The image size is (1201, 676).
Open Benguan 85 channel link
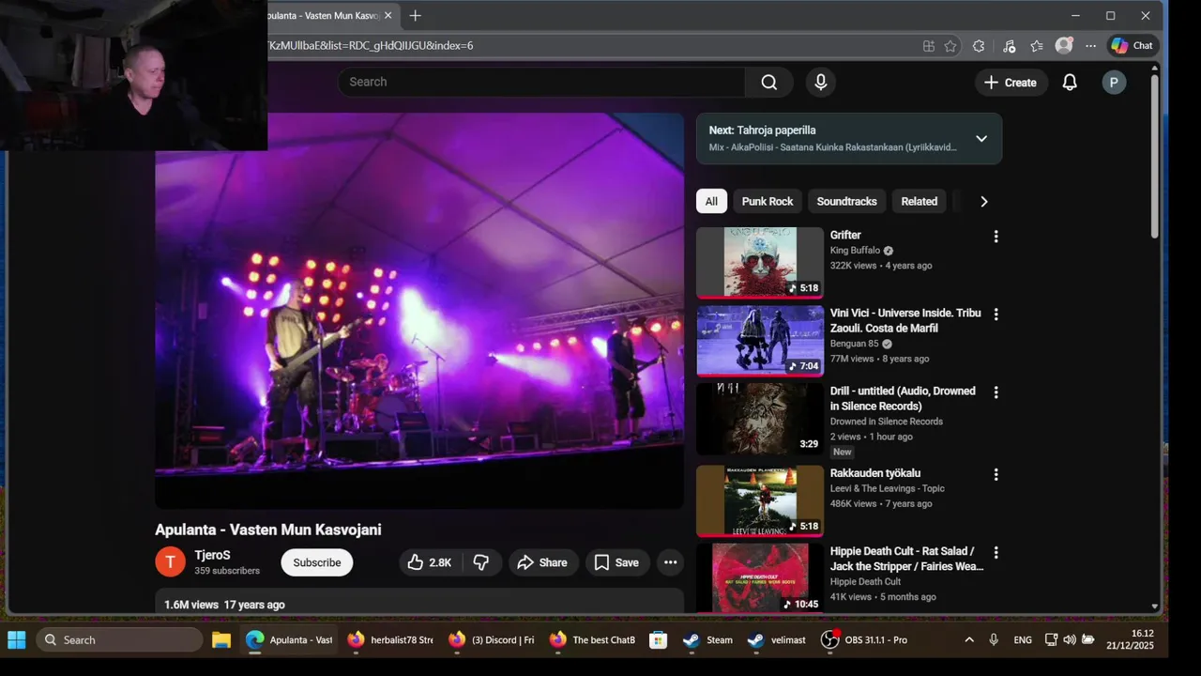pos(854,344)
